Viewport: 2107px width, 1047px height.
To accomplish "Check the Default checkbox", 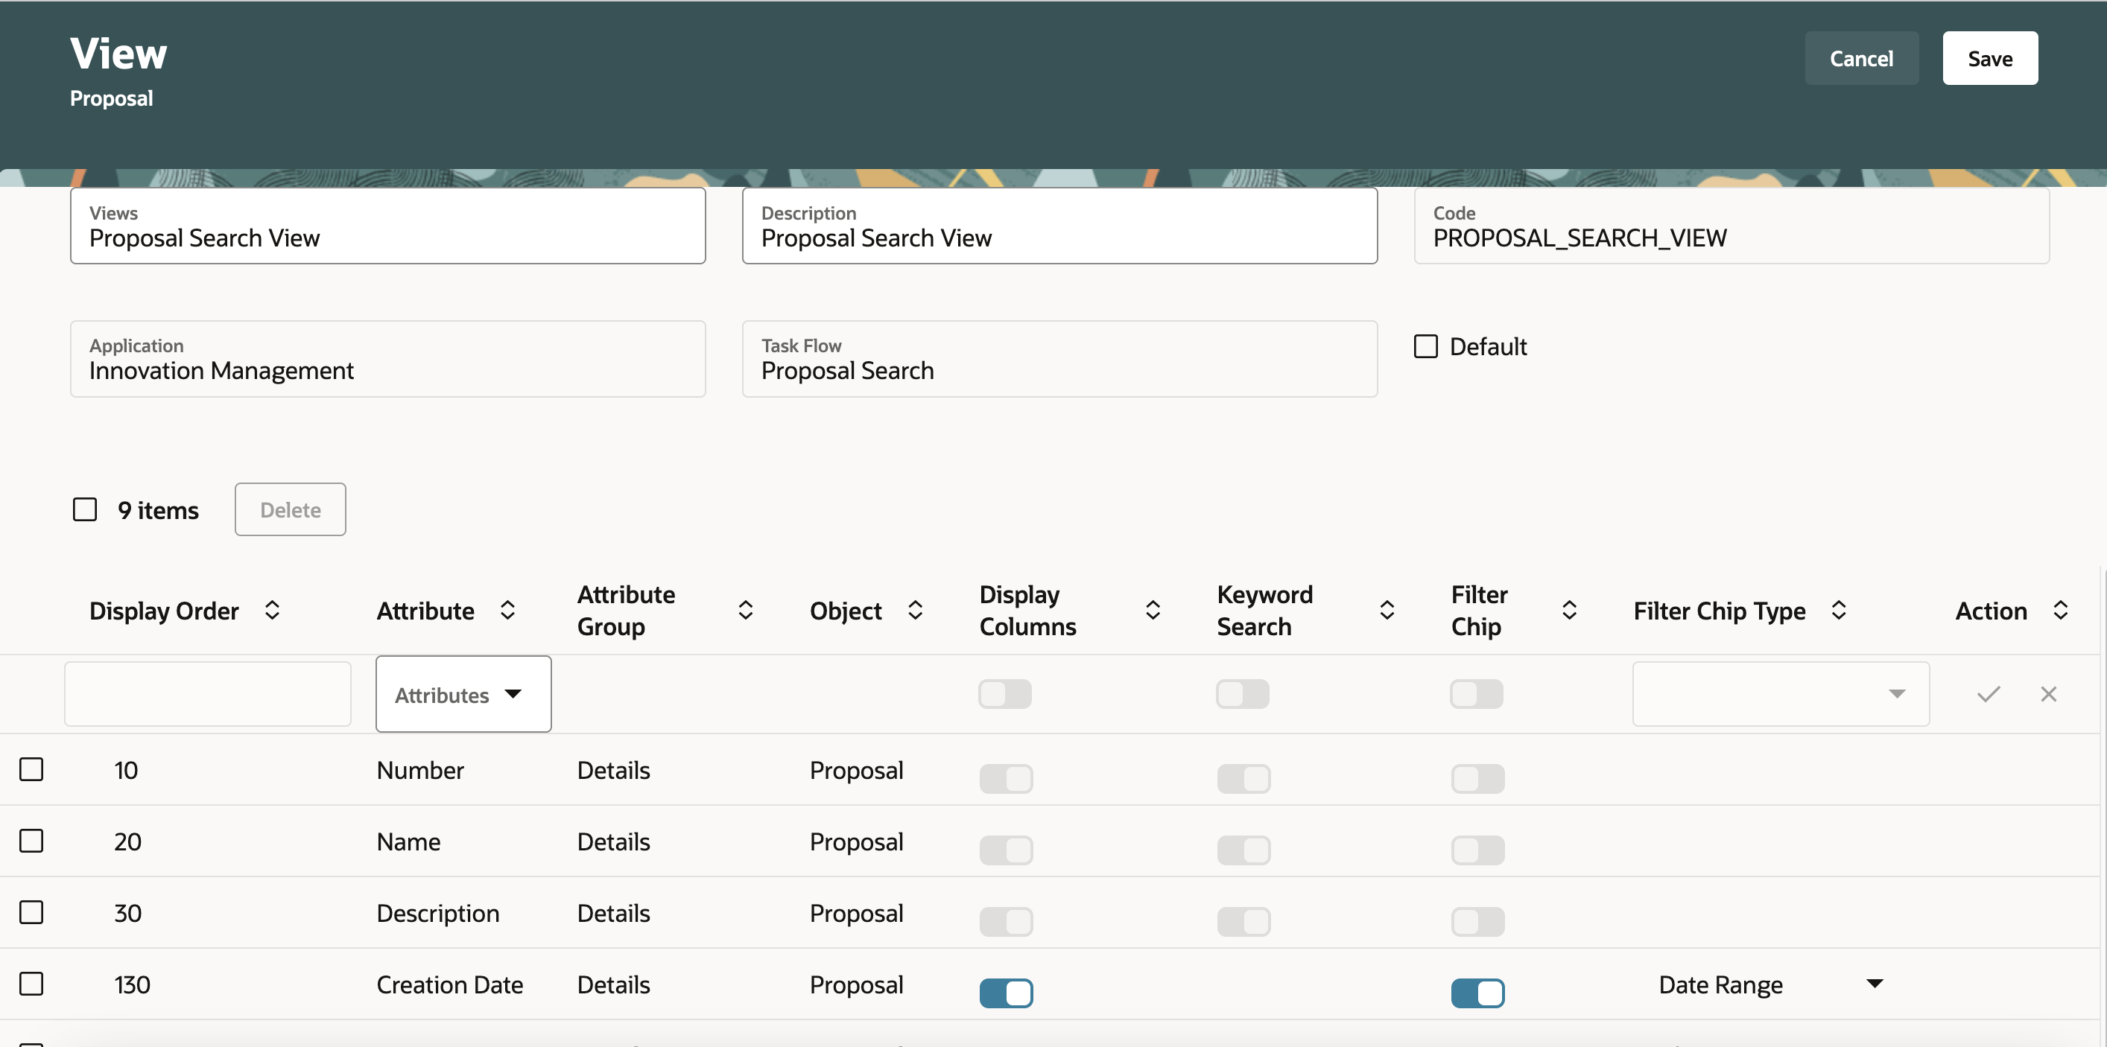I will pos(1426,346).
